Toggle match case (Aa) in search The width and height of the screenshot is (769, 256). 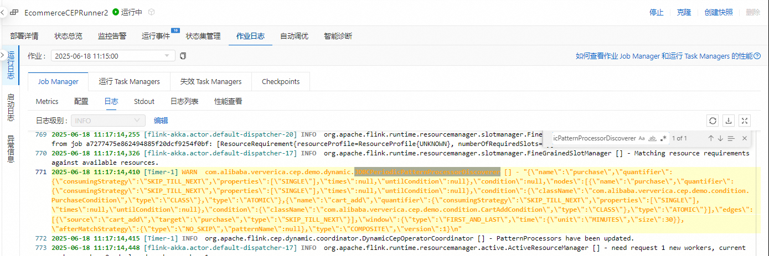coord(642,138)
